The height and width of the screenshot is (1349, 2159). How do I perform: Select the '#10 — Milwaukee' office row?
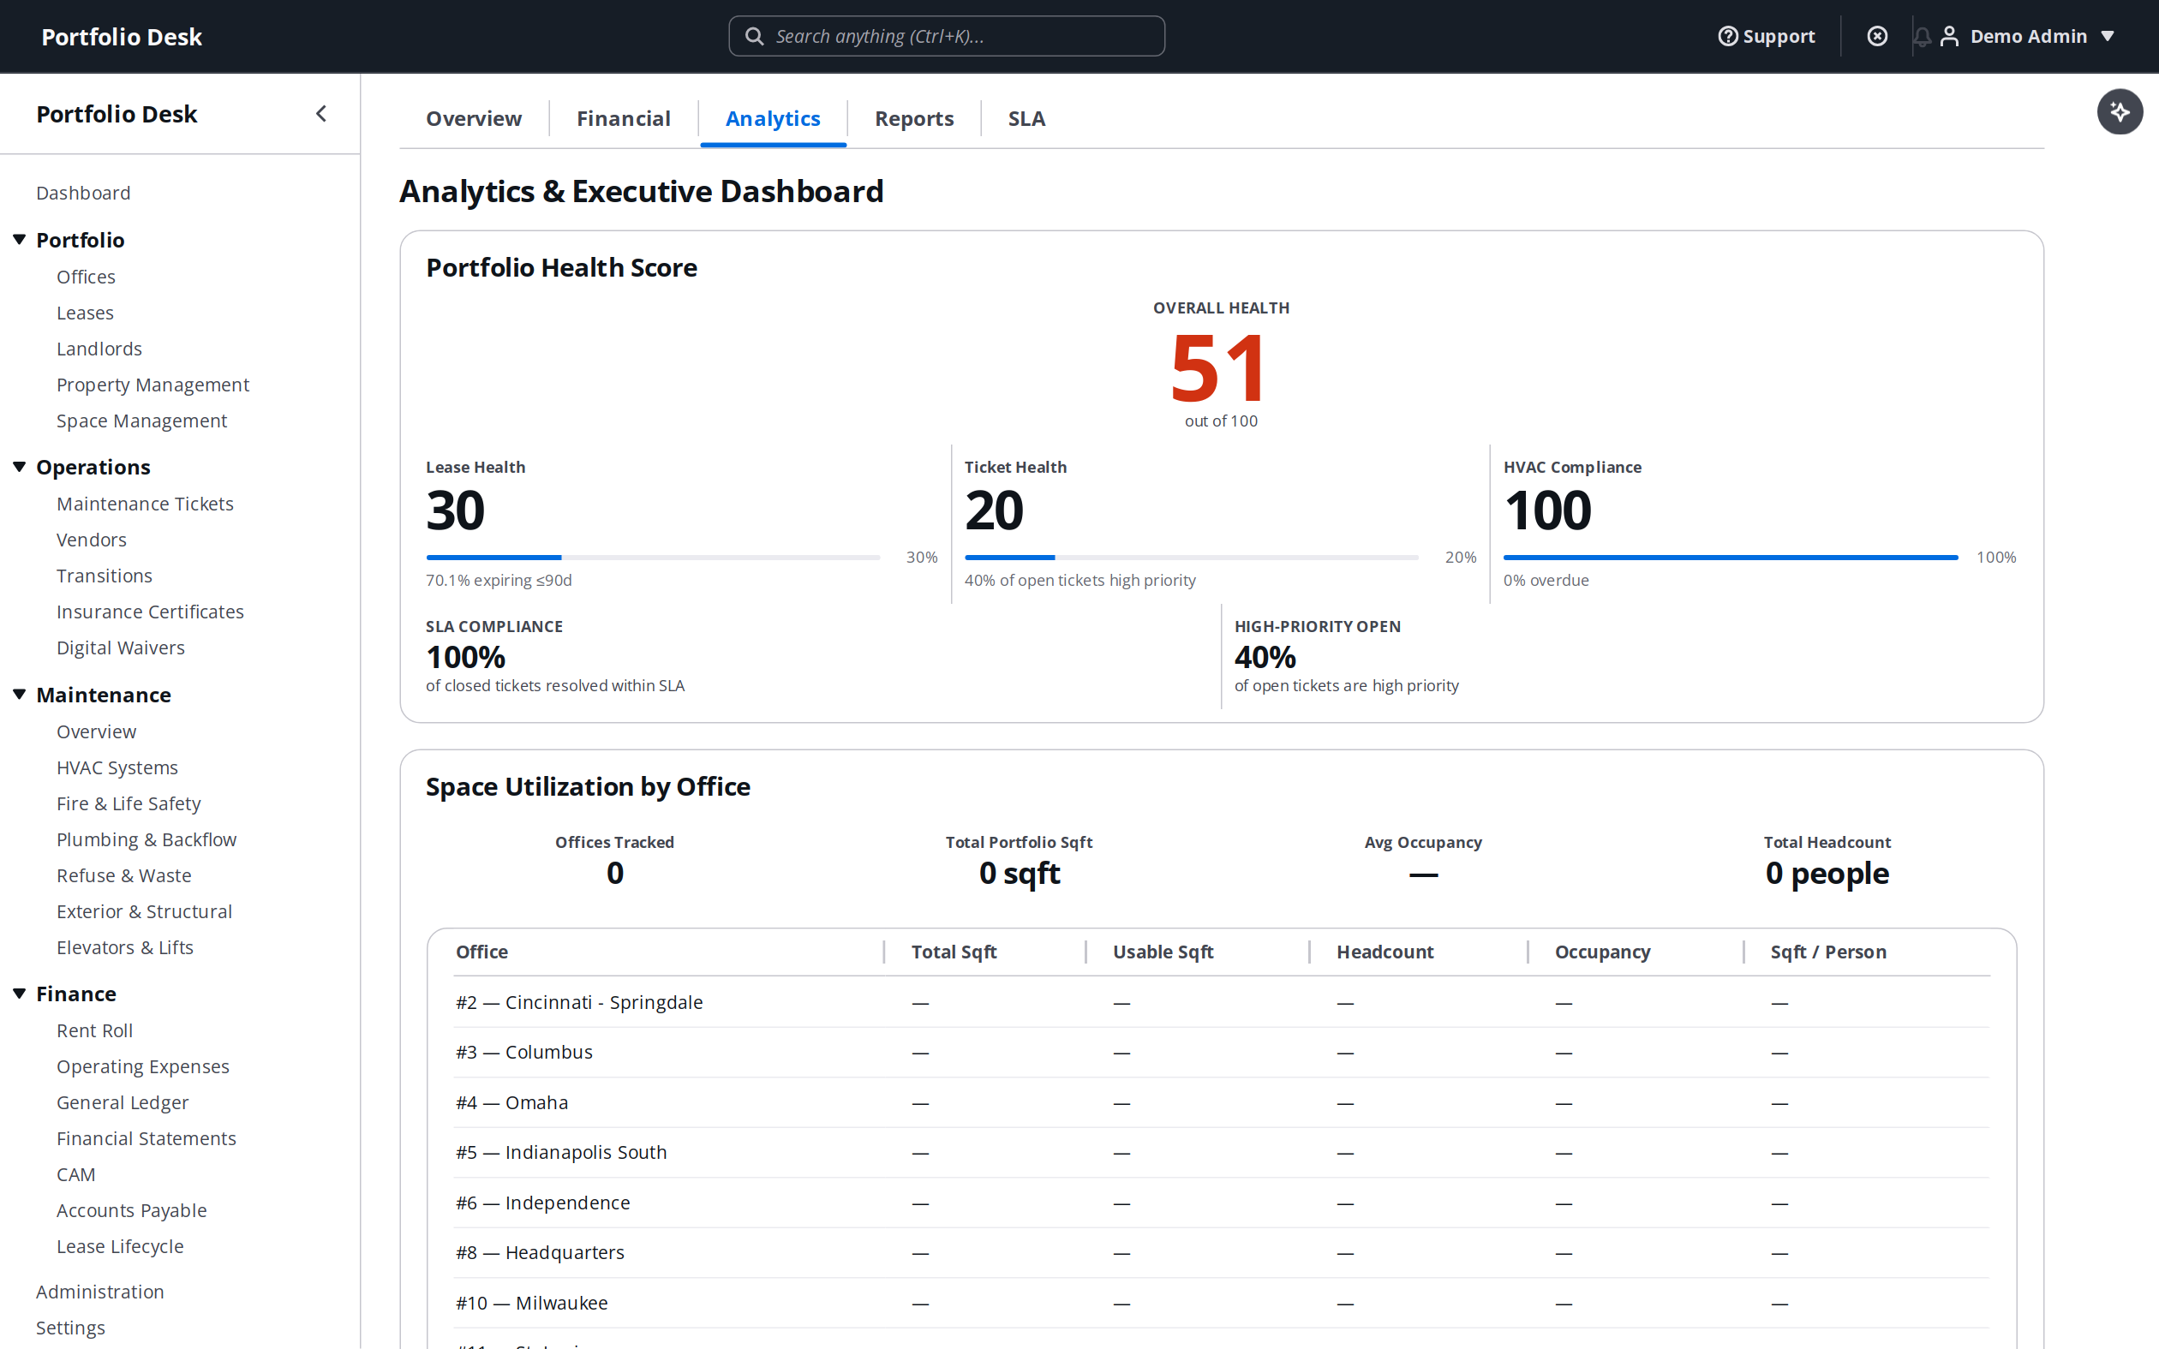click(1222, 1303)
